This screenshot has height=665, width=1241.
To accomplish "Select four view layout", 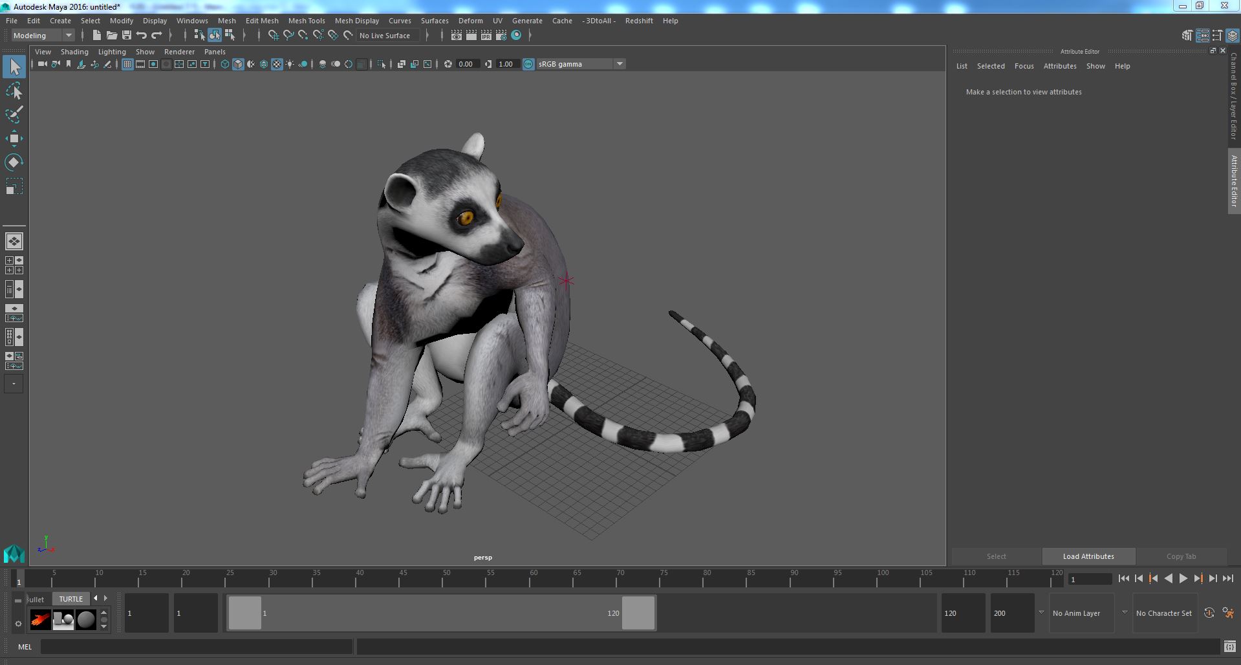I will tap(14, 265).
